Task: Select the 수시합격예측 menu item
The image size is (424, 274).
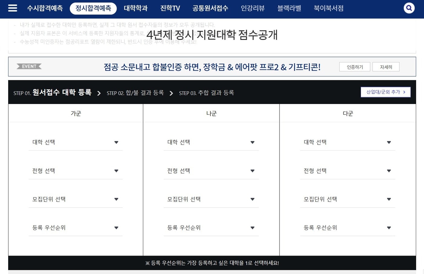Action: point(45,8)
